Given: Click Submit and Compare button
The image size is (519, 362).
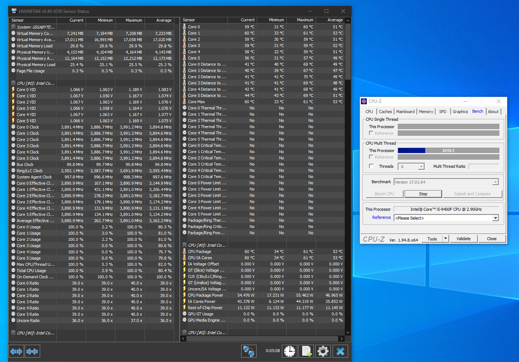Looking at the screenshot, I should coord(472,194).
